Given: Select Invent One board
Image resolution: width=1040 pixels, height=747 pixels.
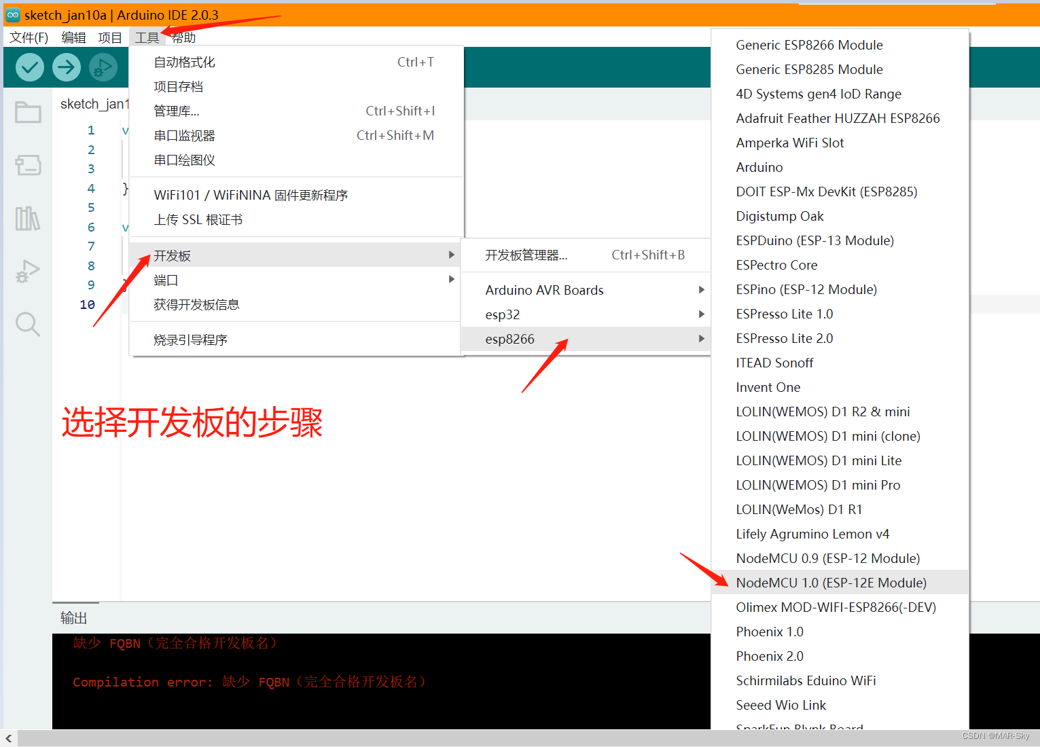Looking at the screenshot, I should 840,387.
